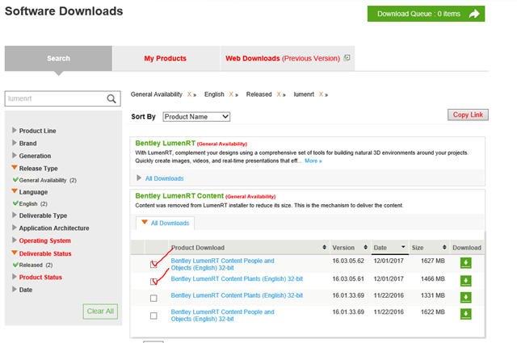This screenshot has height=343, width=517.
Task: Open Bentley LumenRT Content product title
Action: (x=179, y=196)
